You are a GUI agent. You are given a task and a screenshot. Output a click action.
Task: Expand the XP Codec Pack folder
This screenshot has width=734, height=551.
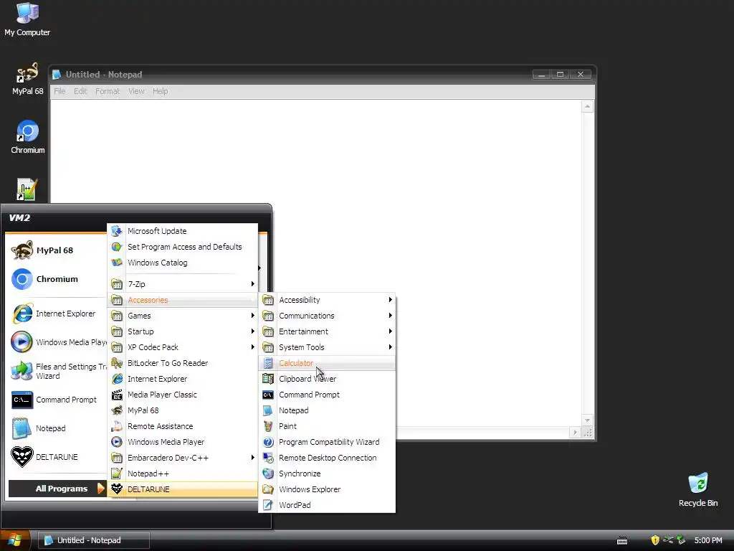coord(183,347)
